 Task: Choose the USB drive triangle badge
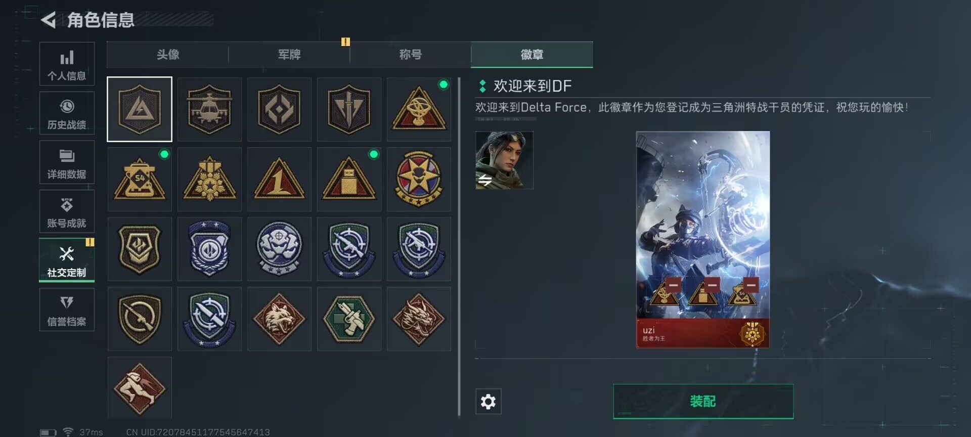(349, 179)
